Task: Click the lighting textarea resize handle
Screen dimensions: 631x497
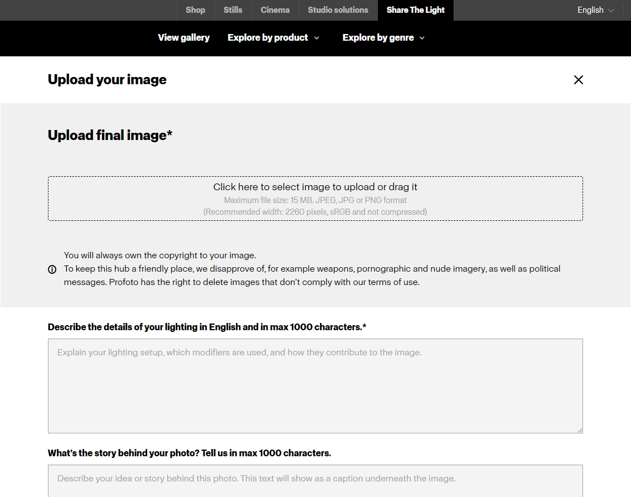Action: click(580, 430)
